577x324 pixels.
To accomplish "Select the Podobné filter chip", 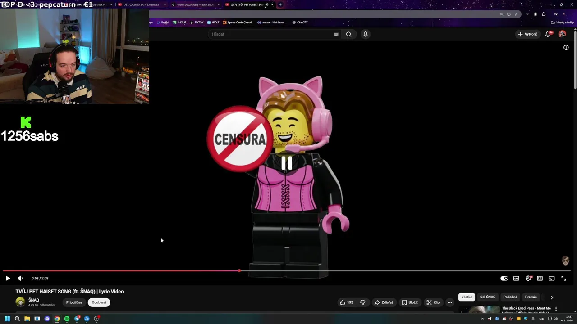I will click(510, 297).
